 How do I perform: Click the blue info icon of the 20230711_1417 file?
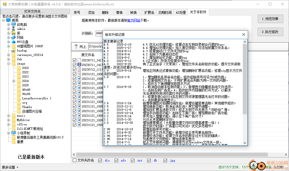click(x=79, y=65)
